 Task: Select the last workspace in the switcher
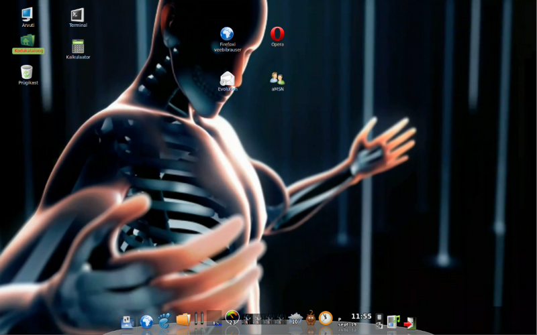coord(281,320)
